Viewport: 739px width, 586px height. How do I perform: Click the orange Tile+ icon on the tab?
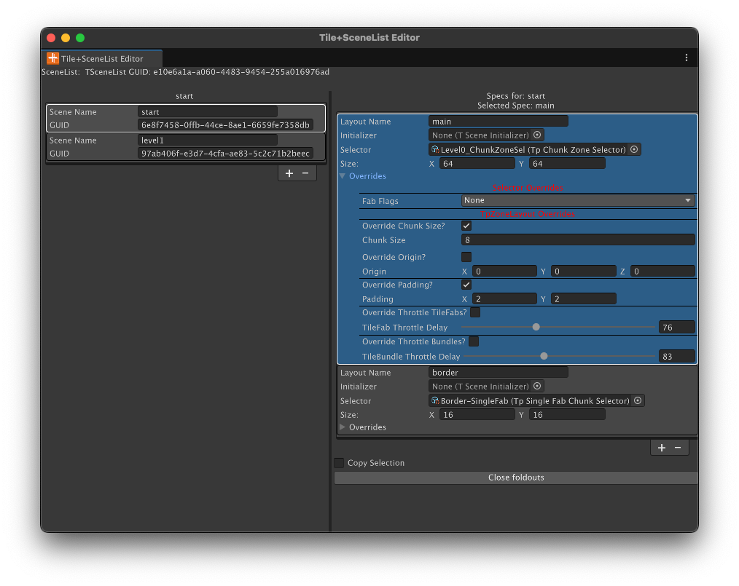click(x=52, y=58)
